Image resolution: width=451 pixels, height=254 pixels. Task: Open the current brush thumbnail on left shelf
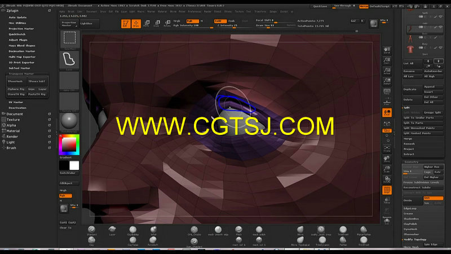[x=69, y=60]
